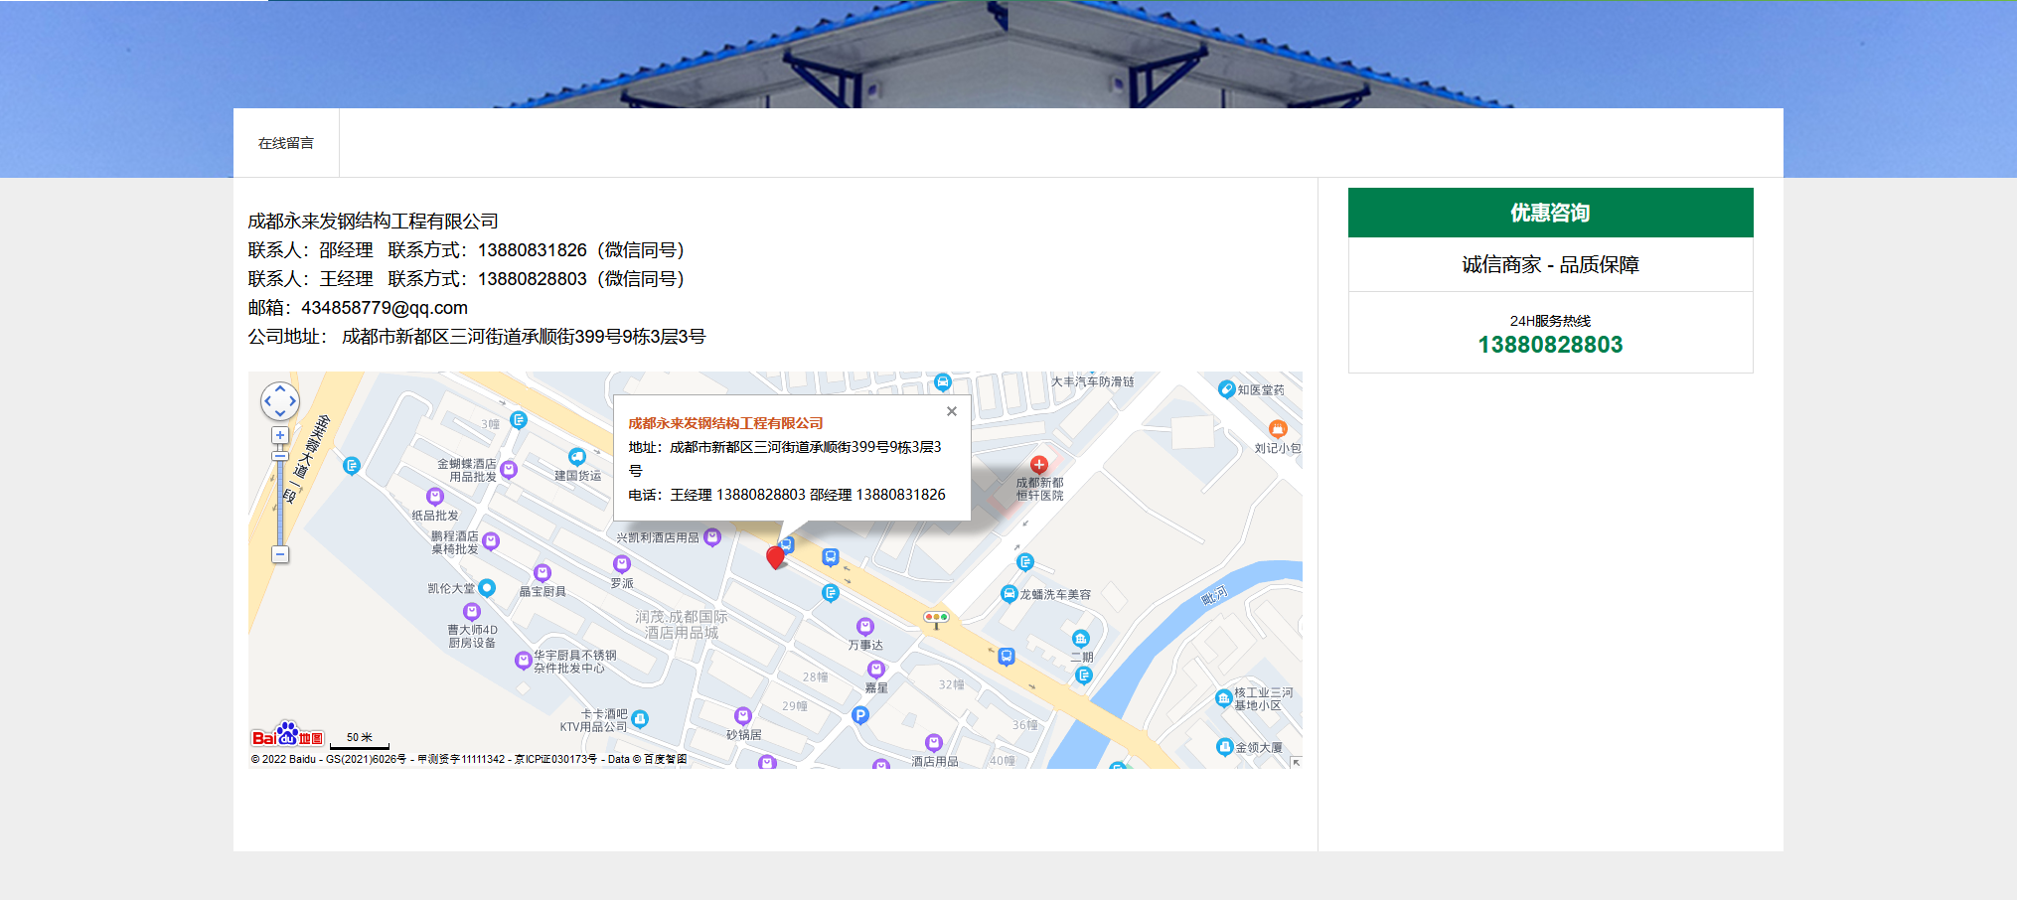2017x900 pixels.
Task: Click the 建国货运 truck marker
Action: coord(576,457)
